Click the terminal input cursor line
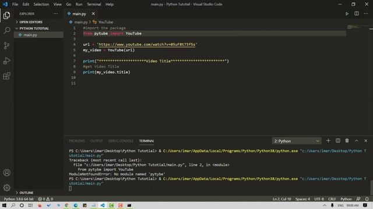The width and height of the screenshot is (373, 209). click(70, 188)
